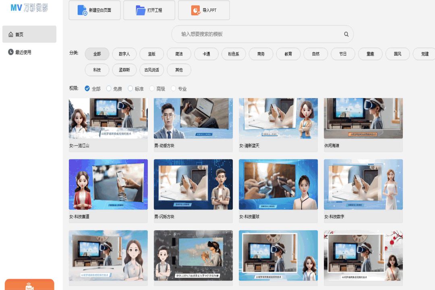This screenshot has width=435, height=290.
Task: Select the 古风说话 category chip
Action: (x=151, y=70)
